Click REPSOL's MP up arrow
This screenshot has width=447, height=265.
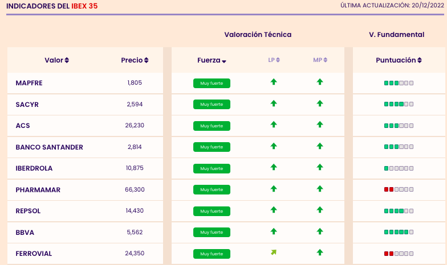click(320, 209)
